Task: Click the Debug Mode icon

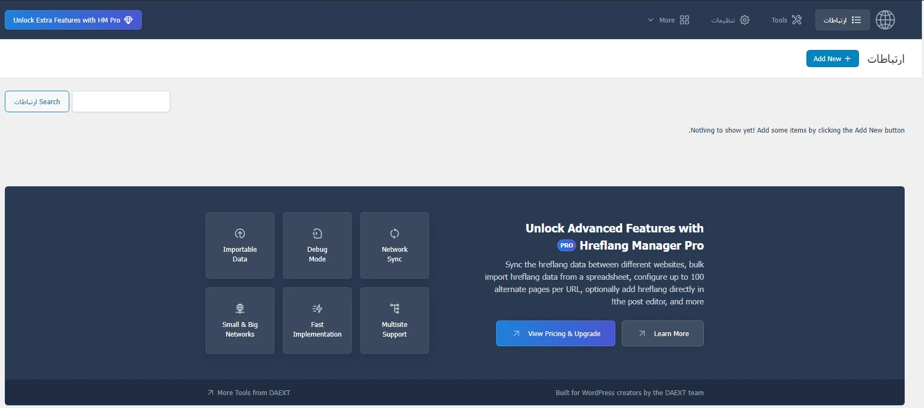Action: (317, 234)
